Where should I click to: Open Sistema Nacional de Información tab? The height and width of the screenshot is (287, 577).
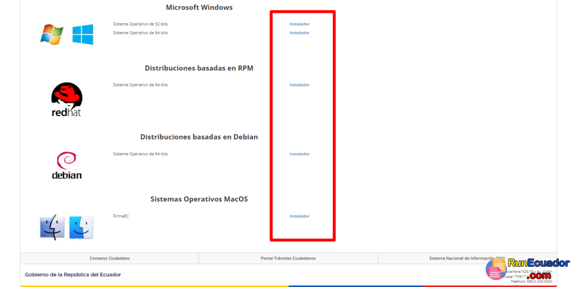pos(467,258)
